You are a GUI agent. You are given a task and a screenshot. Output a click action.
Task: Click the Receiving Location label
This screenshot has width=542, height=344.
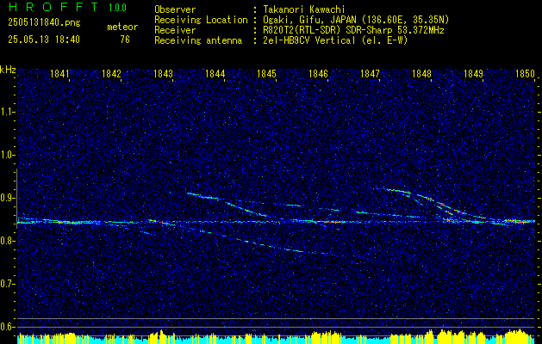coord(201,20)
